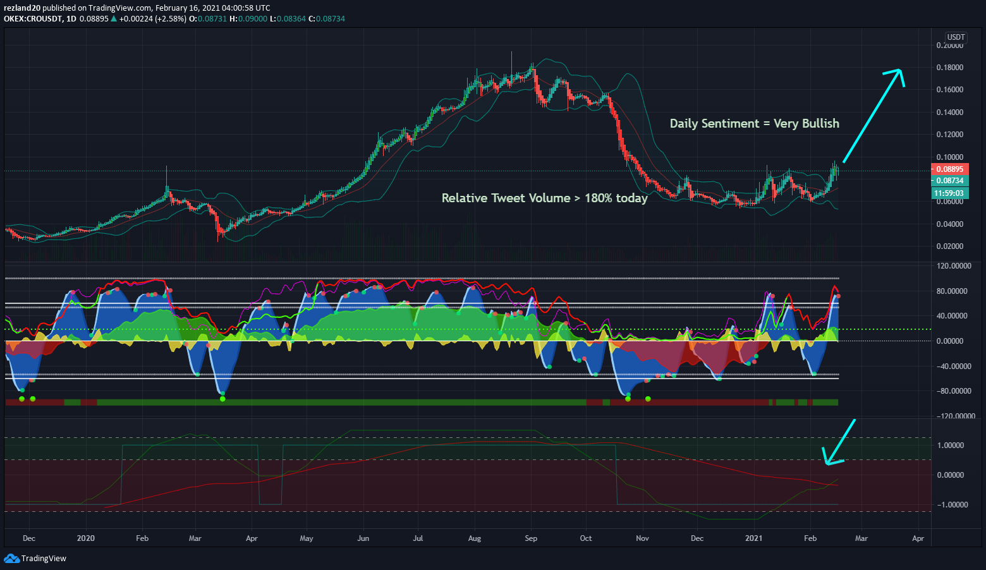Click the Jul label on time axis
The height and width of the screenshot is (570, 986).
418,538
